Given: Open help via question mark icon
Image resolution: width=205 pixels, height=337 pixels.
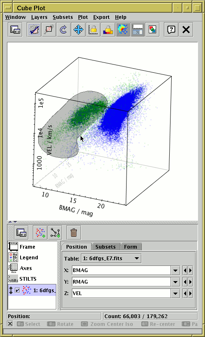Looking at the screenshot, I should [x=171, y=30].
